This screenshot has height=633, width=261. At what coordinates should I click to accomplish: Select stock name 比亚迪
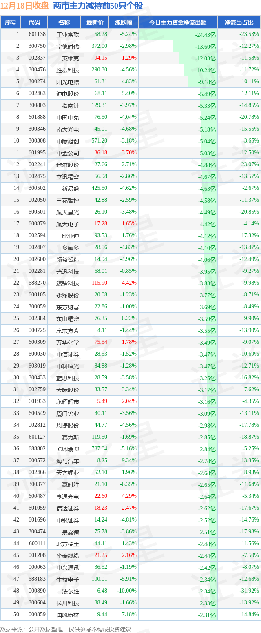[x=71, y=236]
